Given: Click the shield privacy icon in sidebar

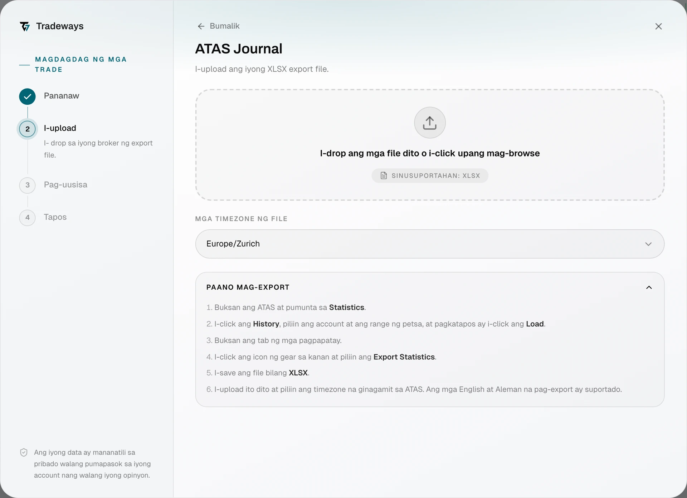Looking at the screenshot, I should click(24, 453).
